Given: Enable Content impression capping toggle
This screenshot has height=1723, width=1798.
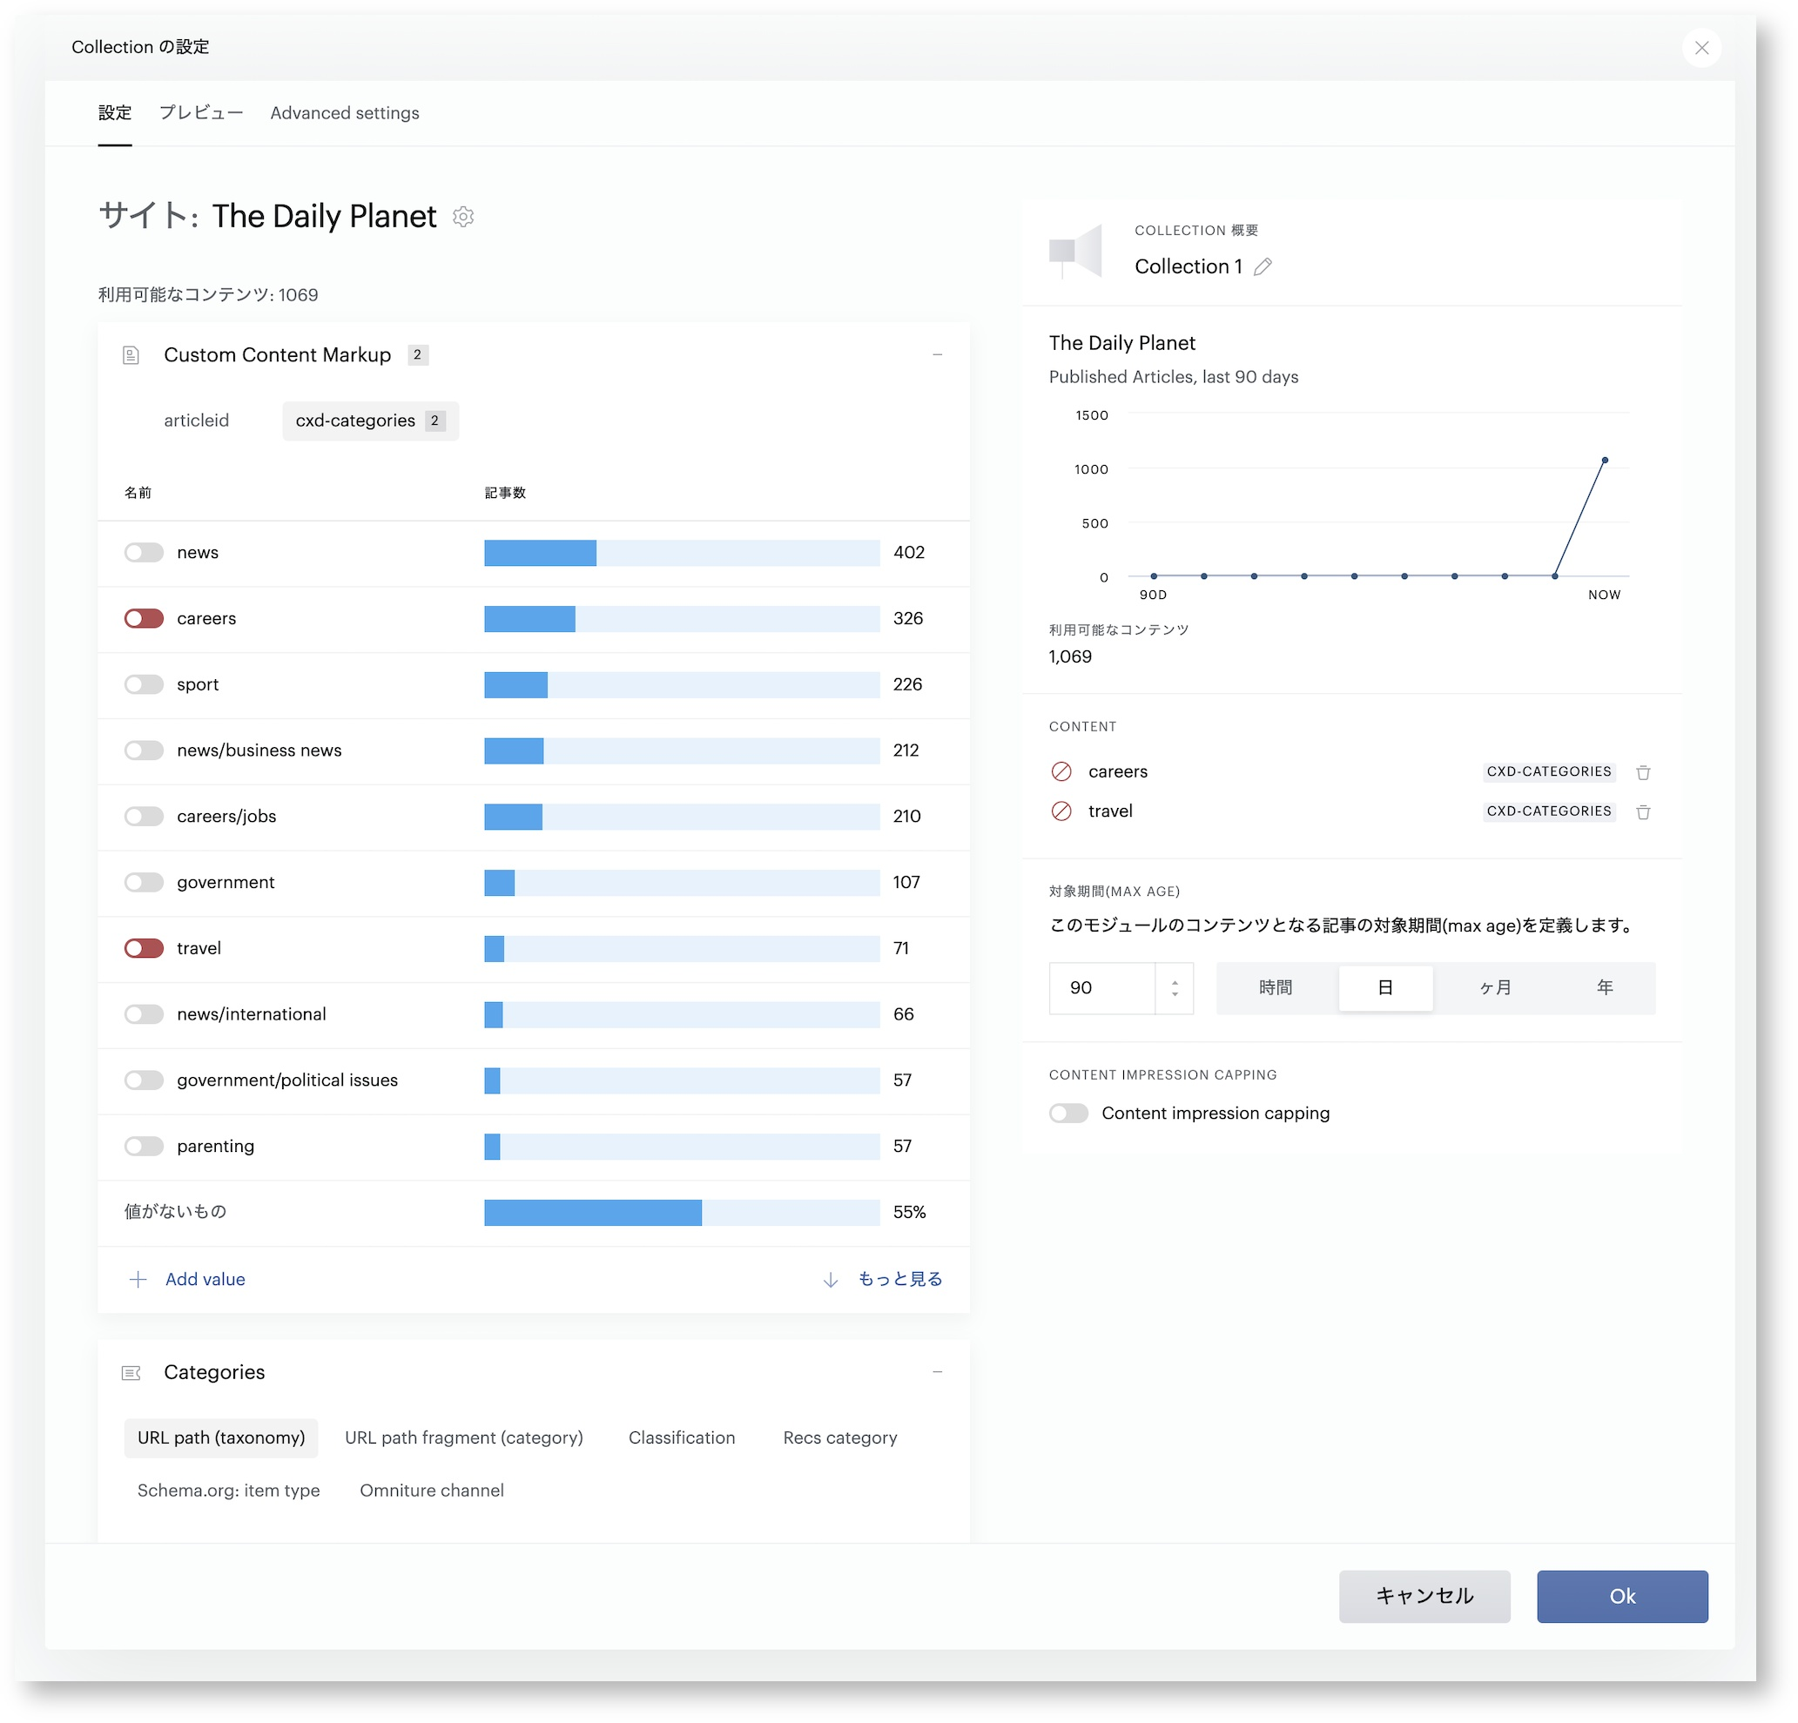Looking at the screenshot, I should click(1068, 1113).
